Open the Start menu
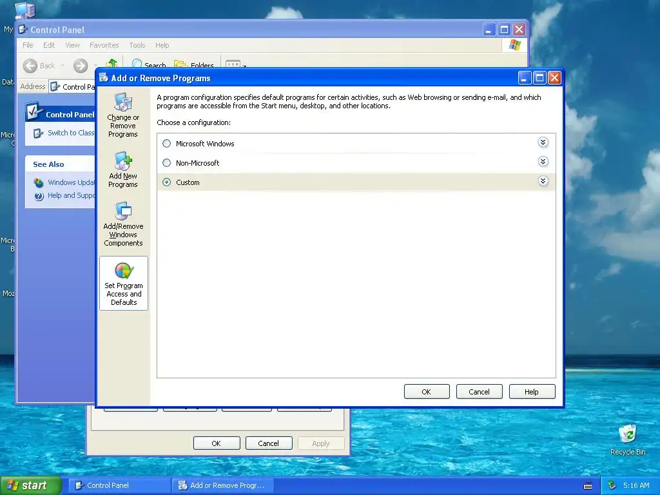 coord(30,485)
